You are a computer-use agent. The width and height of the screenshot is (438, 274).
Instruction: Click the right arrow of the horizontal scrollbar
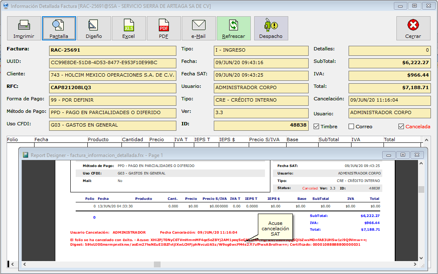pyautogui.click(x=414, y=264)
